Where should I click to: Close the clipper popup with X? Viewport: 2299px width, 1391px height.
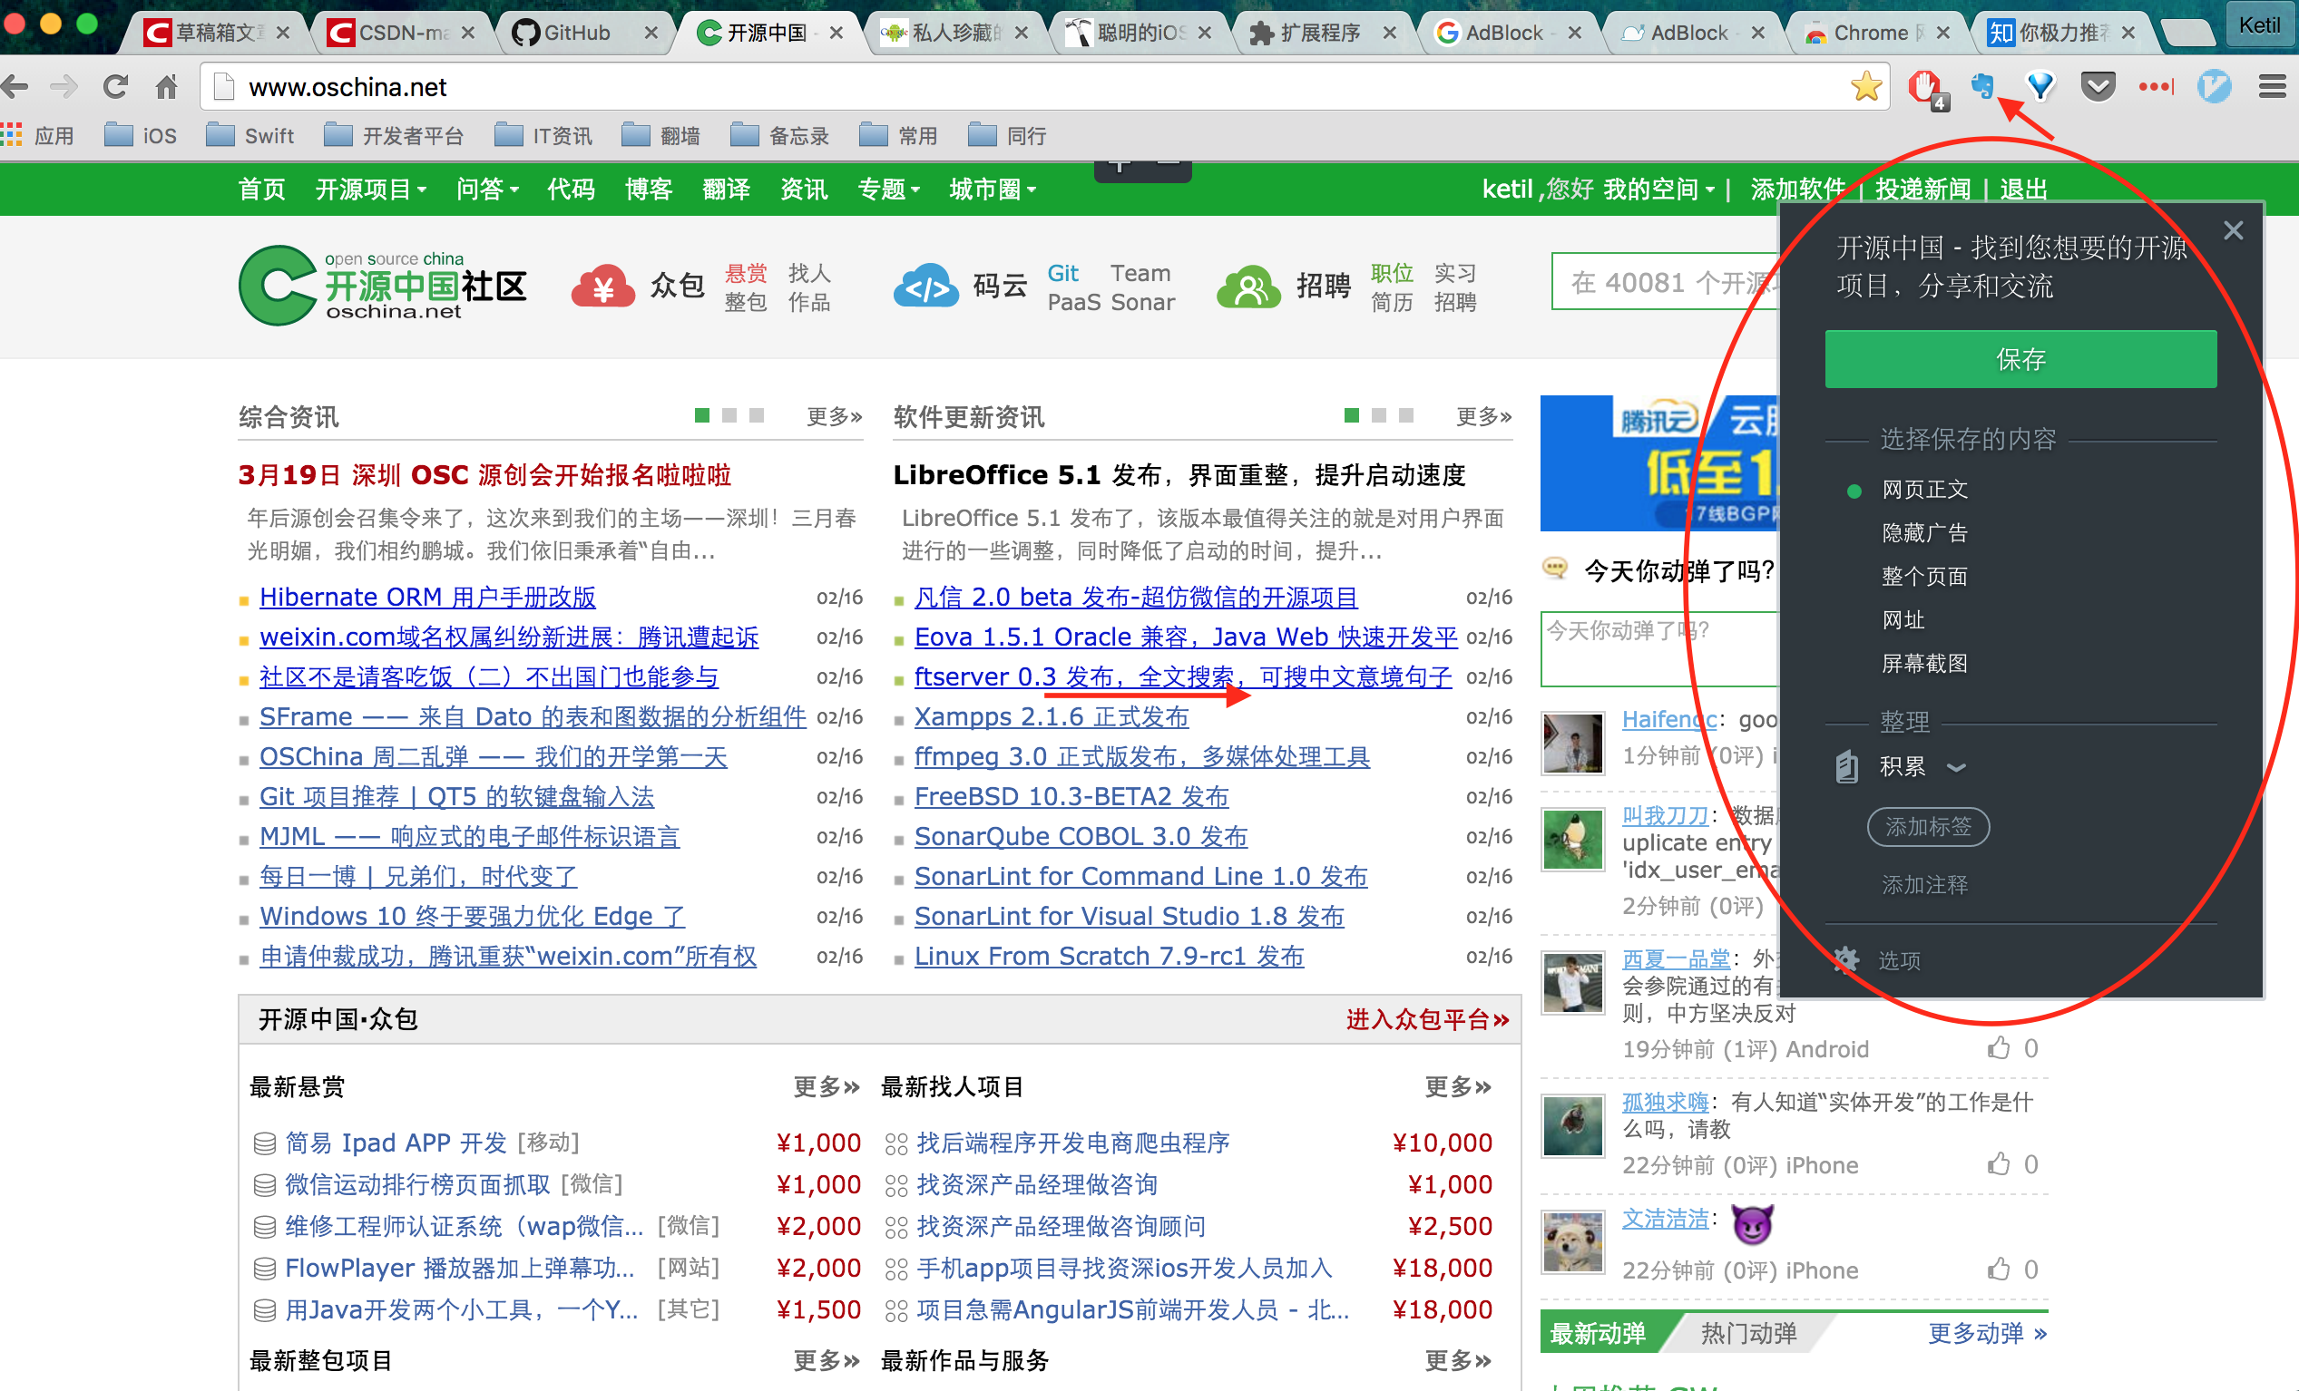[x=2233, y=230]
